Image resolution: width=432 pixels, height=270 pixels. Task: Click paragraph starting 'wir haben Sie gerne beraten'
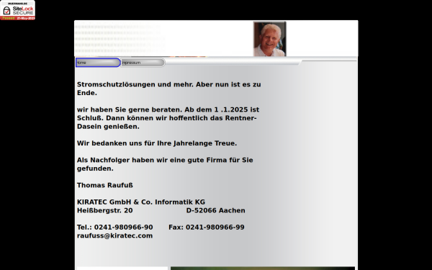(168, 118)
